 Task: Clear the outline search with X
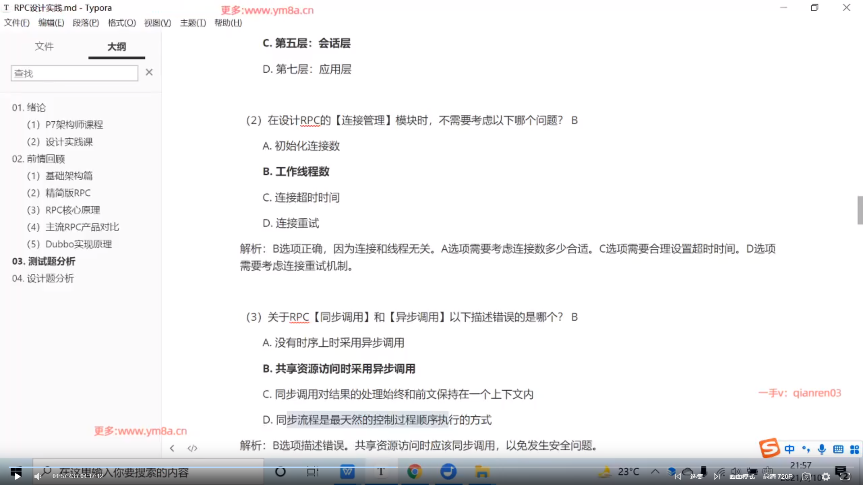coord(149,72)
